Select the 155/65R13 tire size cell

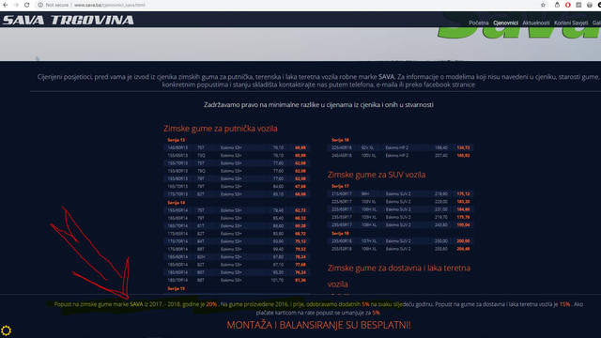[177, 155]
